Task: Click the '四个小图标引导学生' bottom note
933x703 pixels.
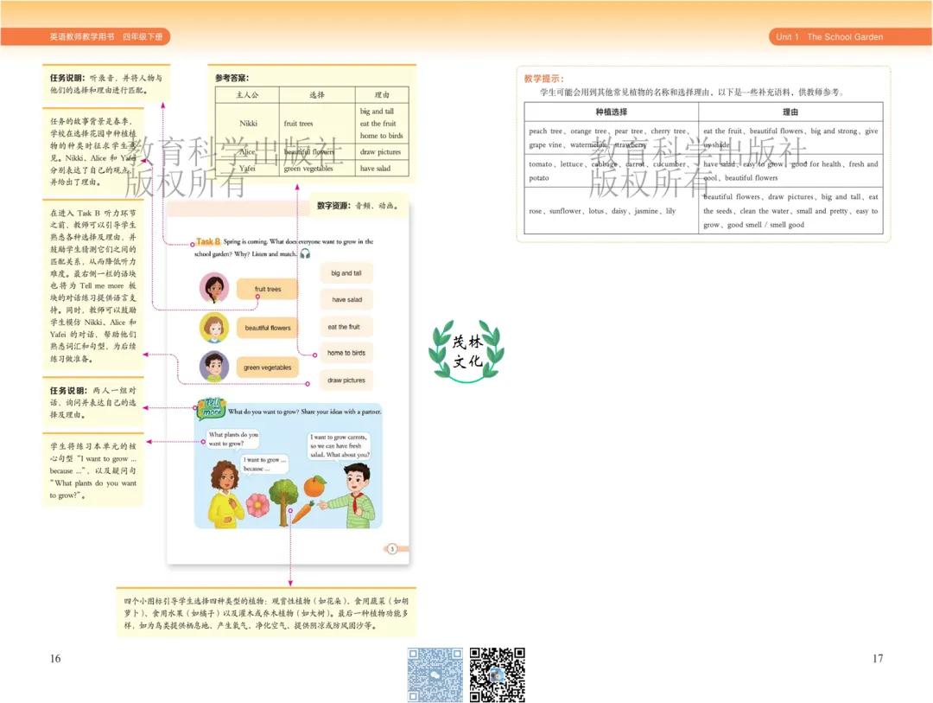Action: [266, 613]
